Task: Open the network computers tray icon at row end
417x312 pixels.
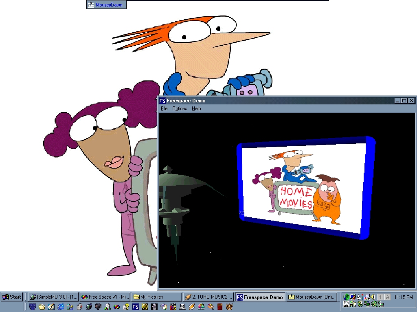Action: (381, 304)
